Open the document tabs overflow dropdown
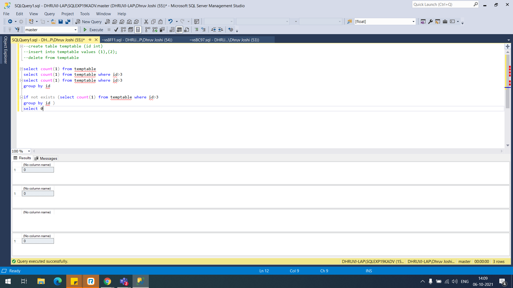This screenshot has width=513, height=288. tap(508, 40)
